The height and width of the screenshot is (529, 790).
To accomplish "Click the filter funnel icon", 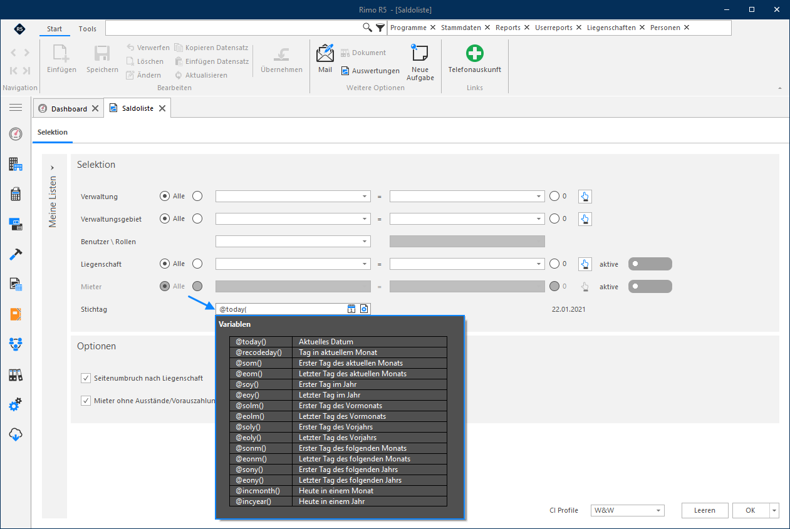I will [x=380, y=28].
